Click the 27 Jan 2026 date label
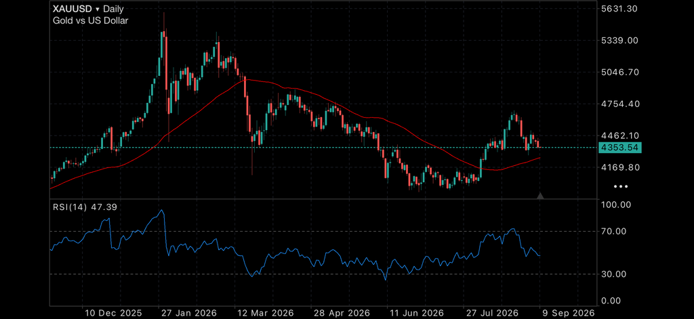Image resolution: width=694 pixels, height=319 pixels. coord(190,313)
